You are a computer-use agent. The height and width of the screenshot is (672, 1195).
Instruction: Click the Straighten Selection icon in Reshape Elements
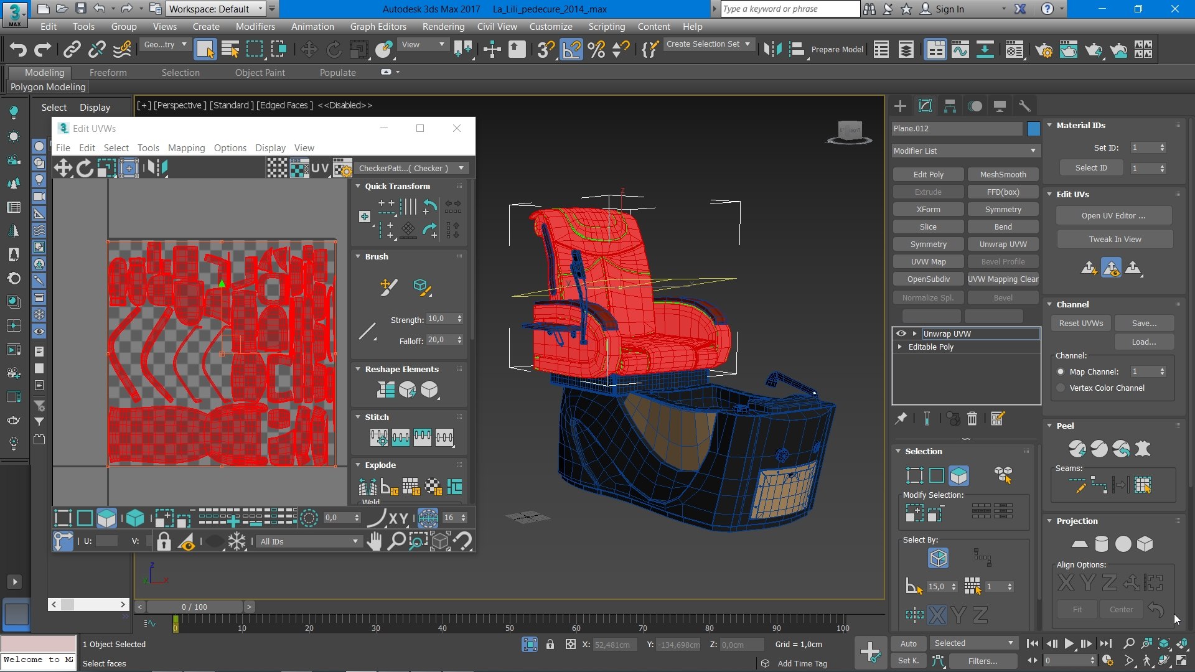[385, 390]
